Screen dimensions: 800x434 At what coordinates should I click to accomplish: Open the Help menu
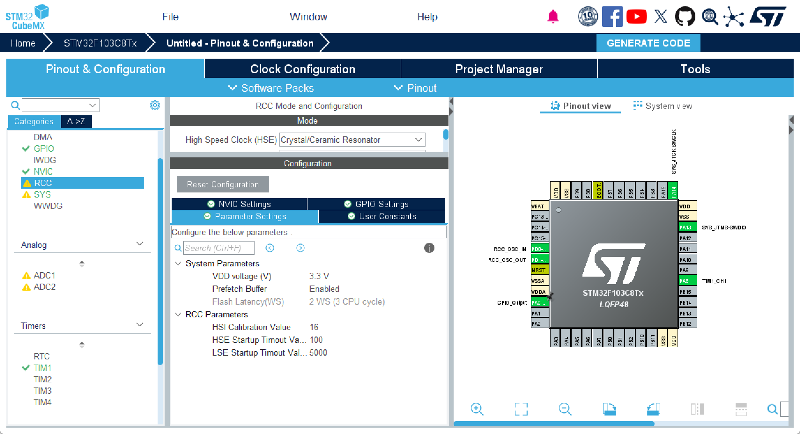pyautogui.click(x=427, y=17)
